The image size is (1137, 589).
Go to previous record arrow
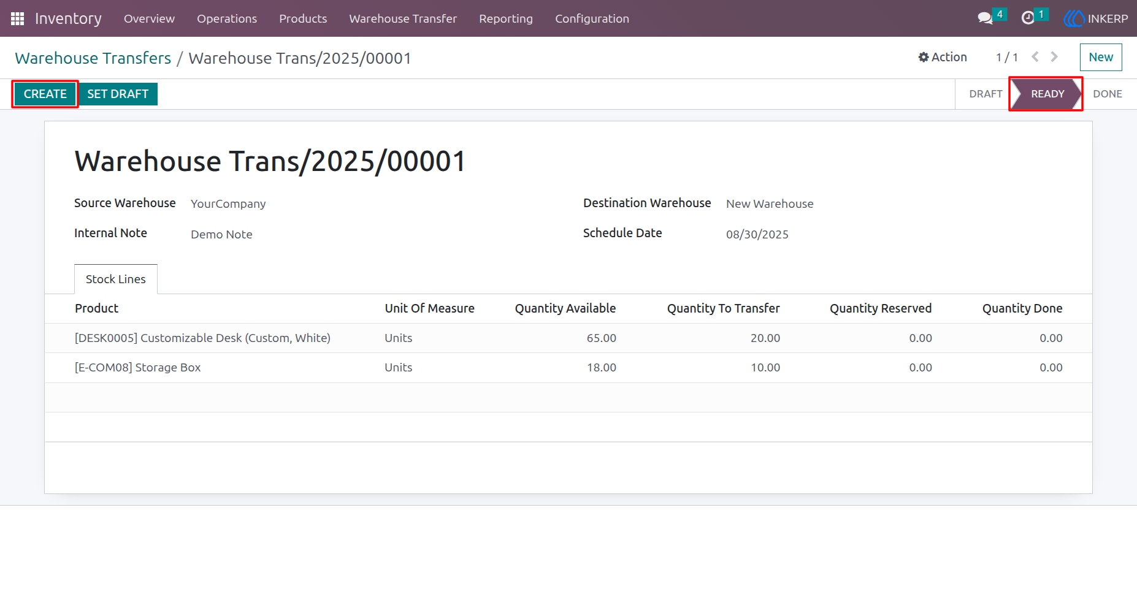(x=1035, y=57)
